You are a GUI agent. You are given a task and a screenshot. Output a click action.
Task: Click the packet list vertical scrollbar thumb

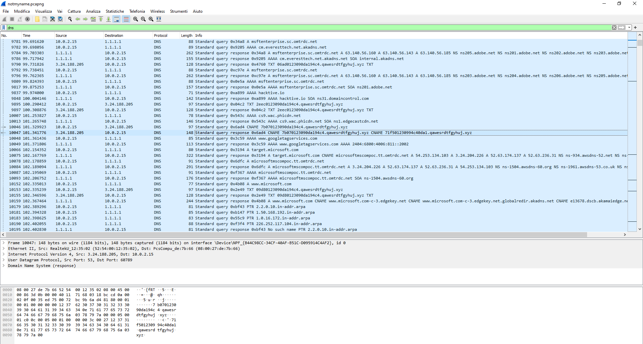pyautogui.click(x=640, y=43)
